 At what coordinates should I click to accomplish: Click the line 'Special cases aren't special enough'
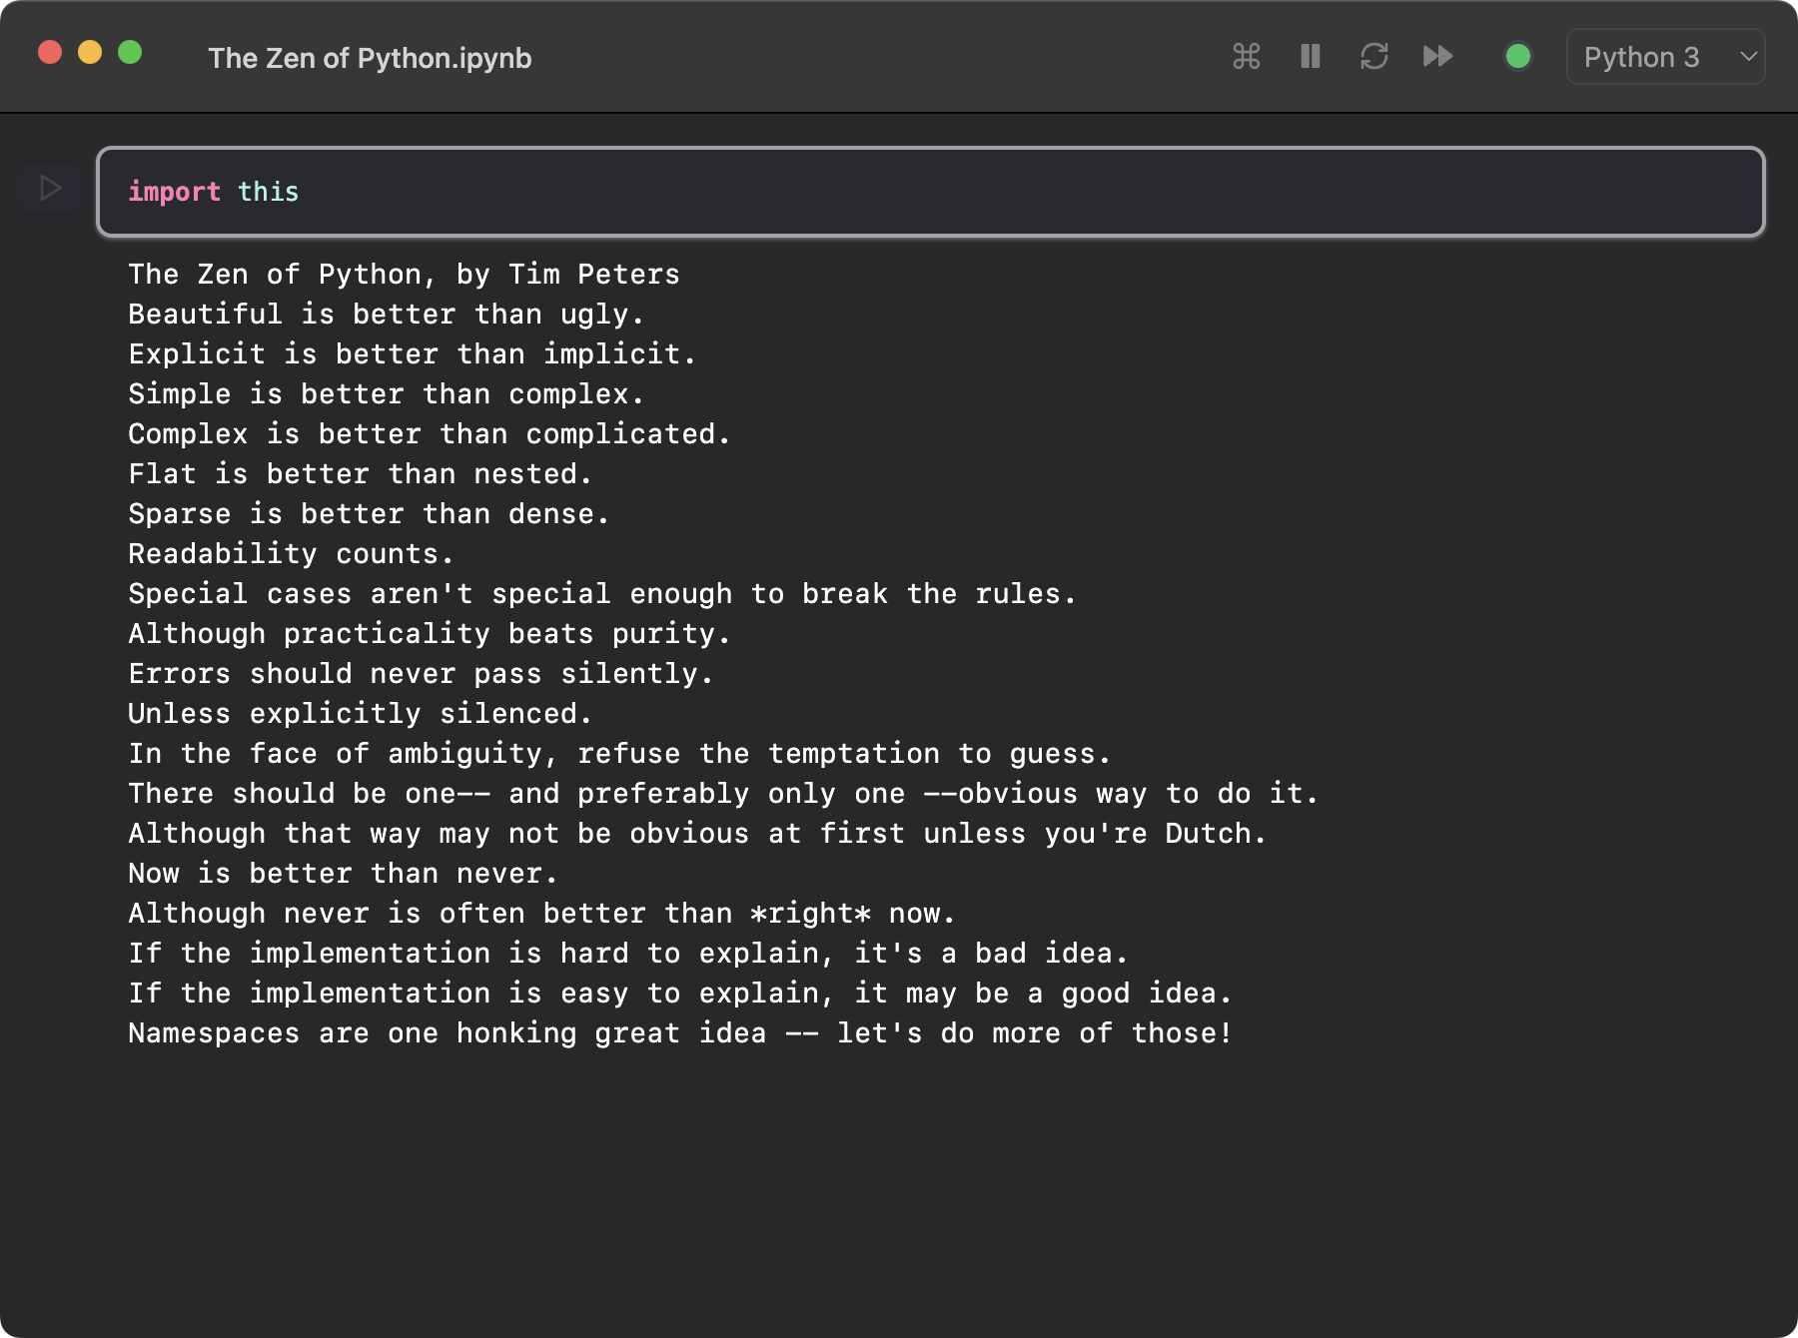point(601,594)
